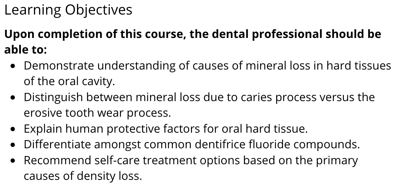This screenshot has height=188, width=394.
Task: Click the 'Demonstrate understanding of causes' line
Action: 207,66
